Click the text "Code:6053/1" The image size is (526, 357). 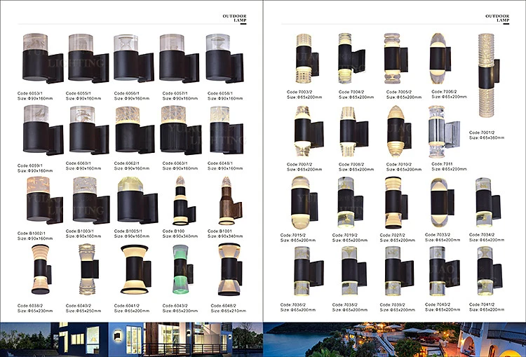(30, 93)
